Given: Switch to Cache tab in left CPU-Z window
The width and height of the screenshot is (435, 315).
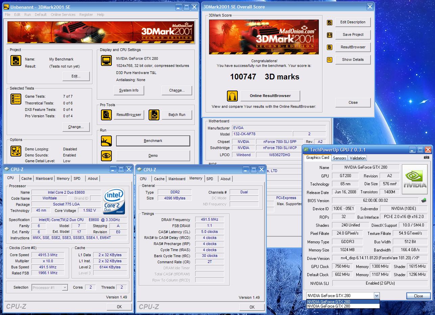Looking at the screenshot, I should coord(27,178).
